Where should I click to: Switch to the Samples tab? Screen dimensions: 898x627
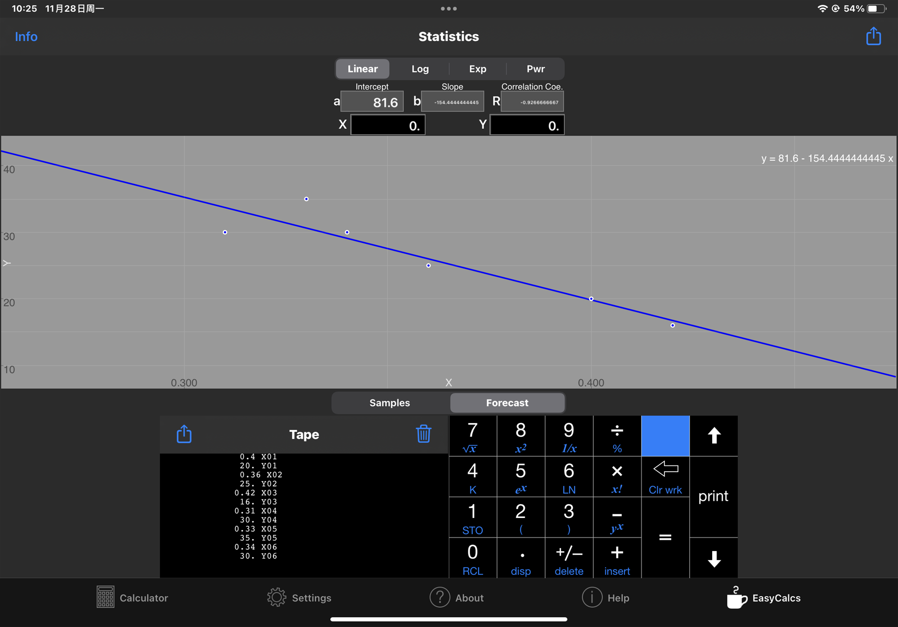[390, 403]
